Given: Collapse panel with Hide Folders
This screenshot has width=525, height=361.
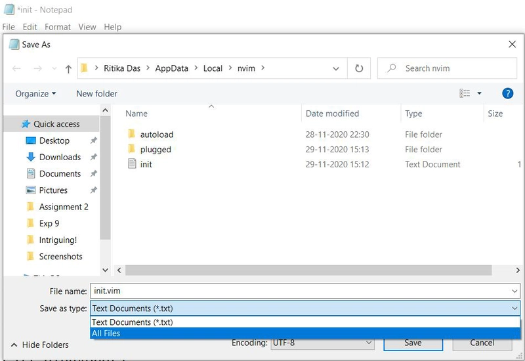Looking at the screenshot, I should (x=39, y=345).
